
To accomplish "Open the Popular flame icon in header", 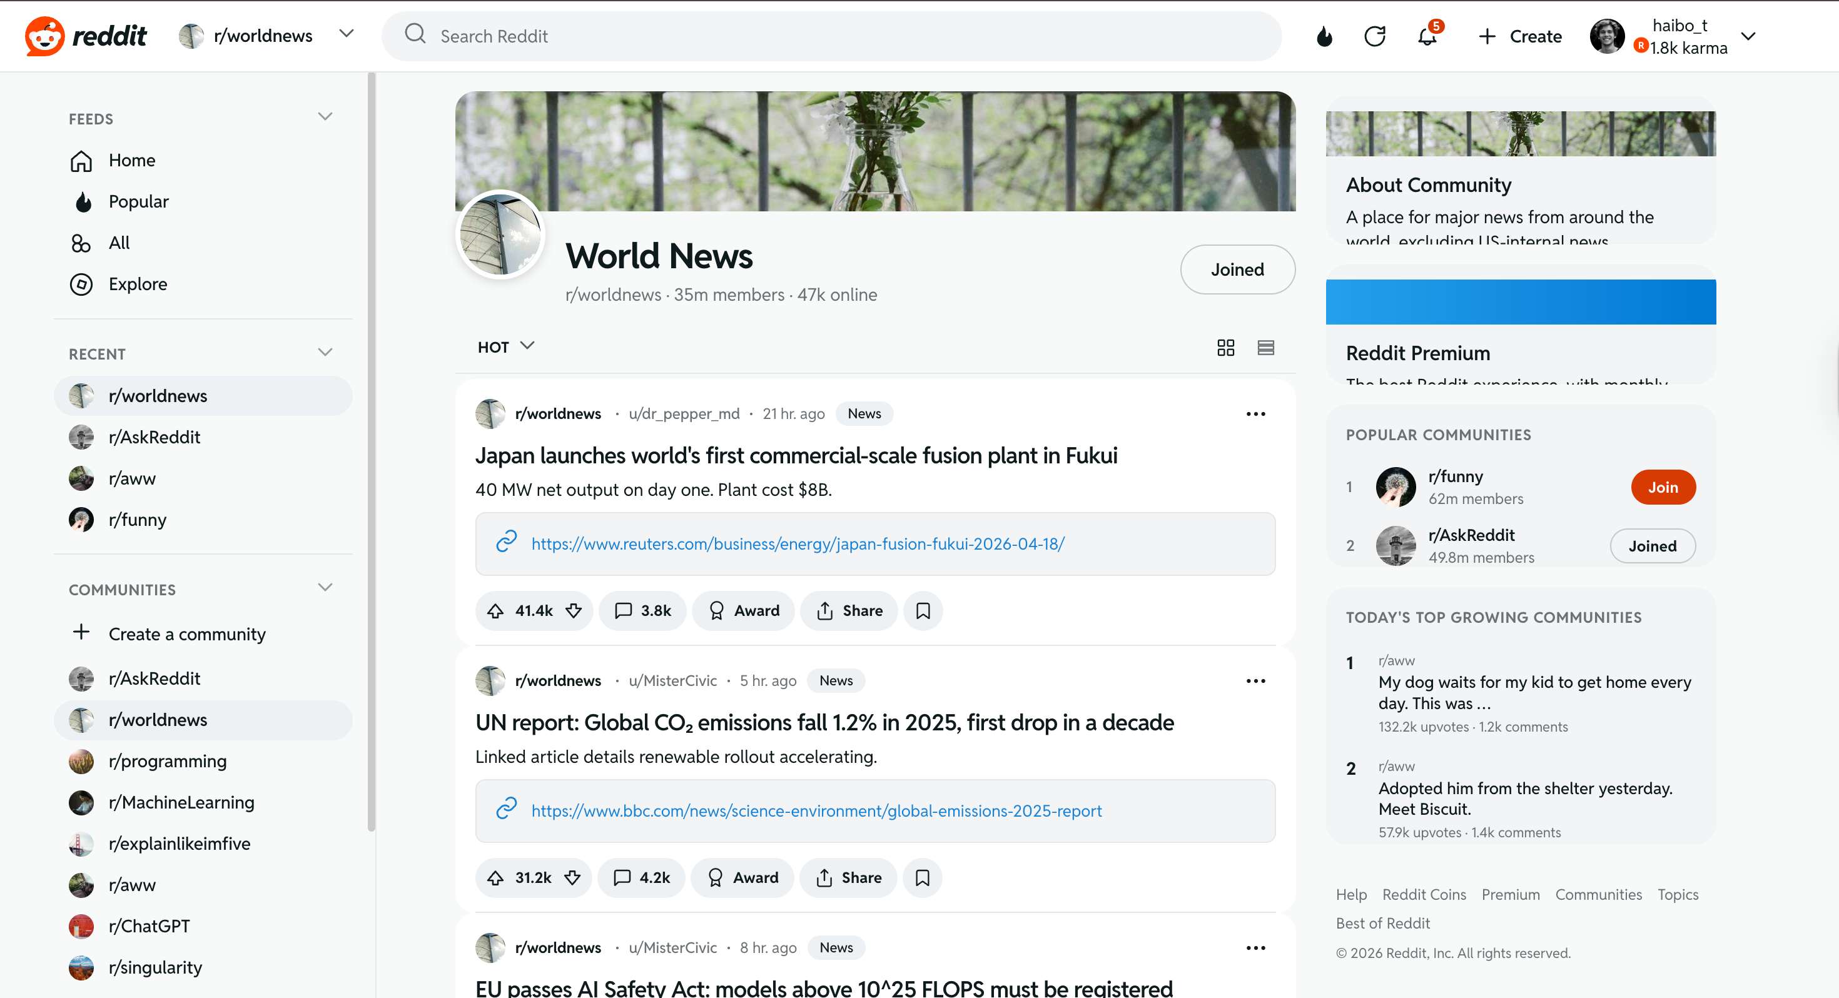I will tap(1324, 36).
